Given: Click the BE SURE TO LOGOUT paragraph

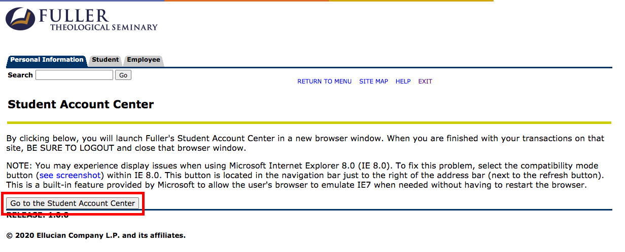Looking at the screenshot, I should pos(305,143).
